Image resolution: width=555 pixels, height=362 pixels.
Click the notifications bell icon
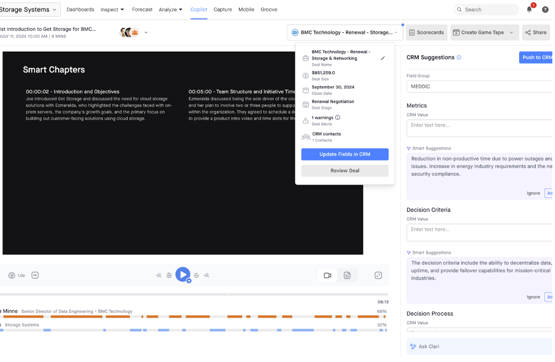(529, 9)
